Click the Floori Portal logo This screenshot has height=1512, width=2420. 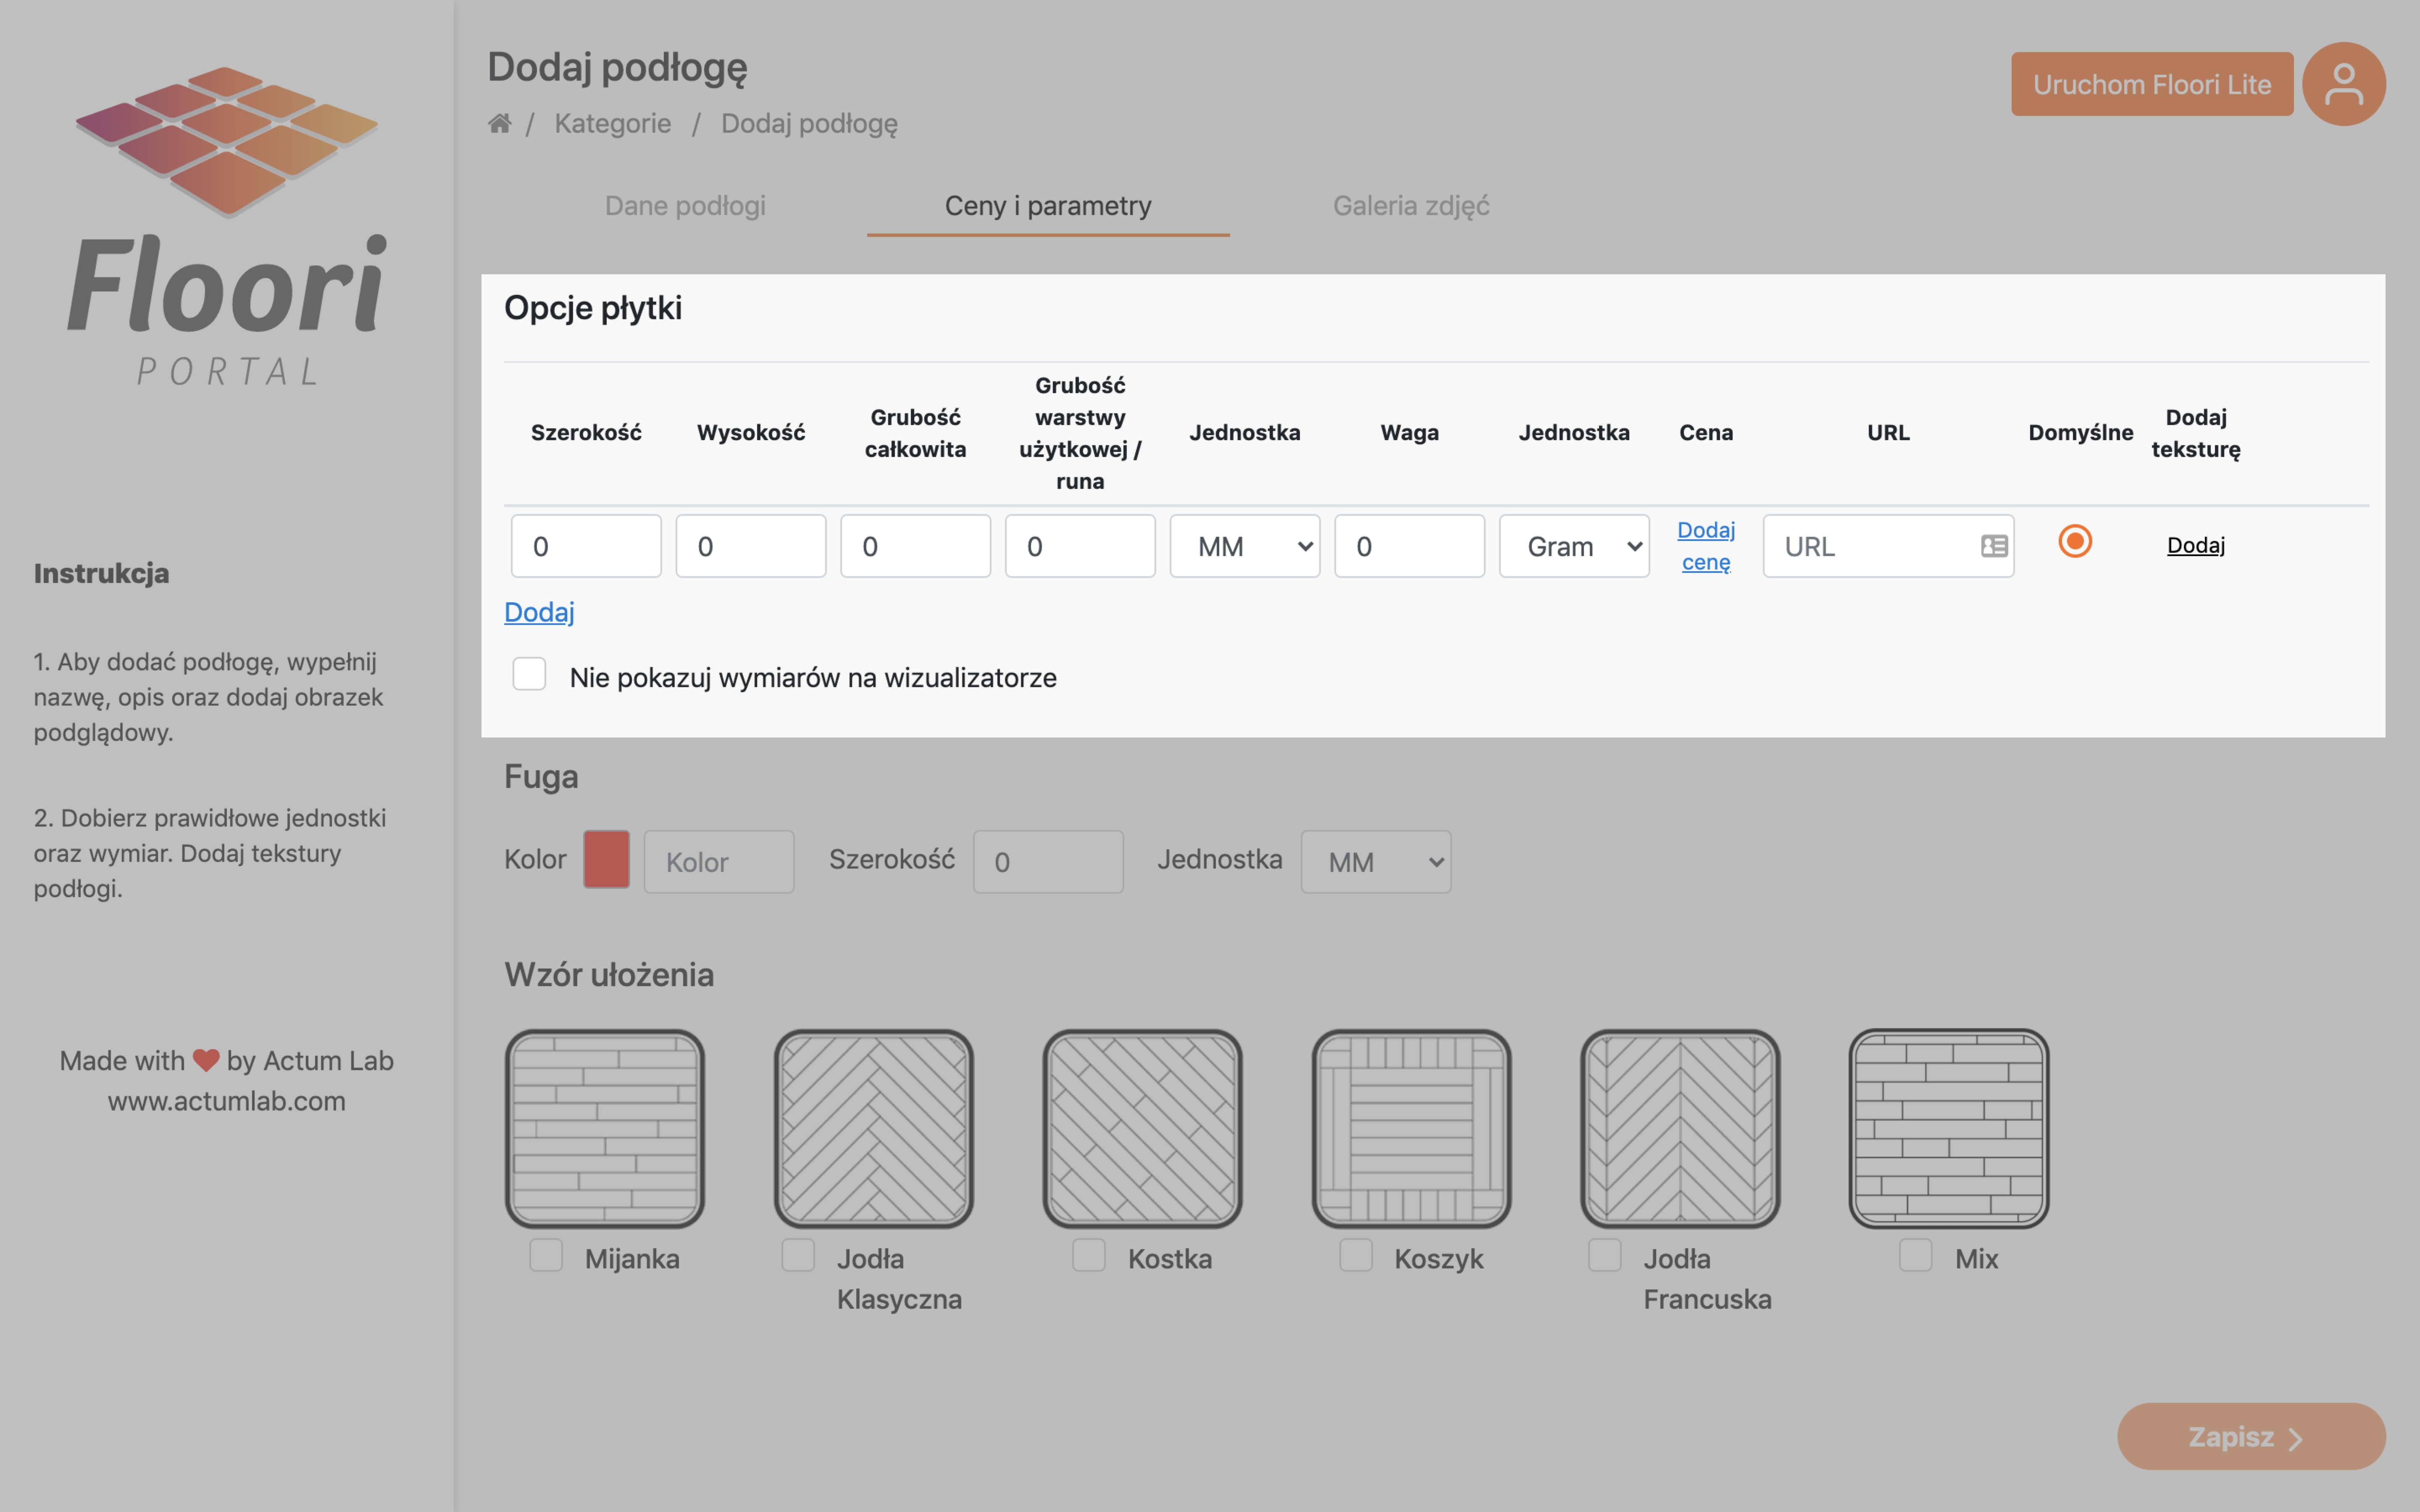[x=227, y=226]
